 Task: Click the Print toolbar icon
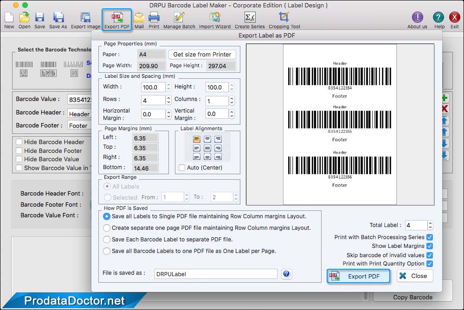point(154,20)
